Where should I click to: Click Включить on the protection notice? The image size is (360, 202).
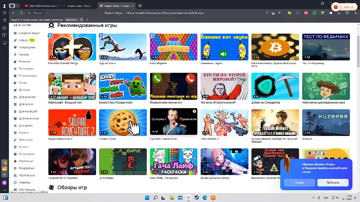pos(71,20)
